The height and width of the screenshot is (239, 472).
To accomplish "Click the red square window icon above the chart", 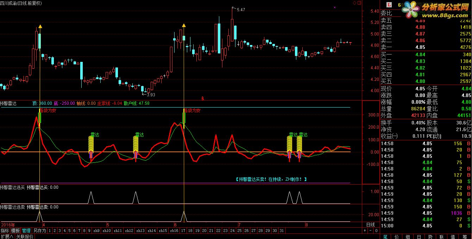I will tap(360, 3).
